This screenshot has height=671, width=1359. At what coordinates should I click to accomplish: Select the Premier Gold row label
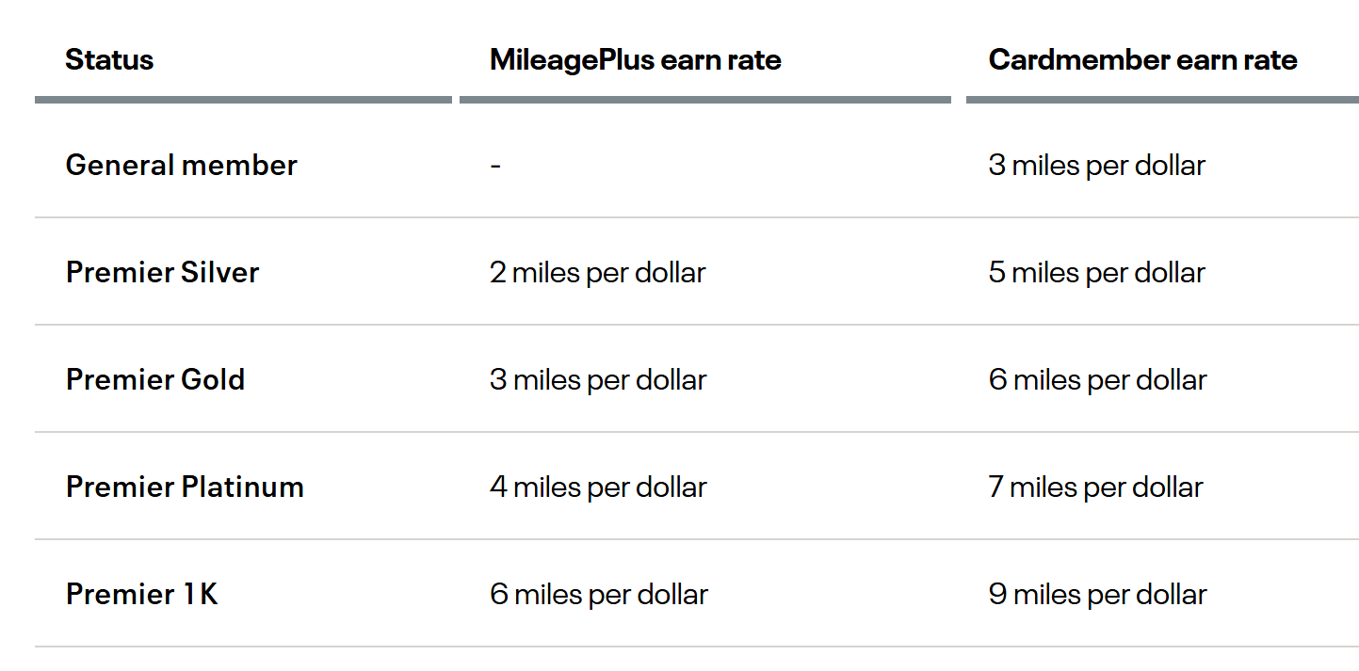coord(155,380)
